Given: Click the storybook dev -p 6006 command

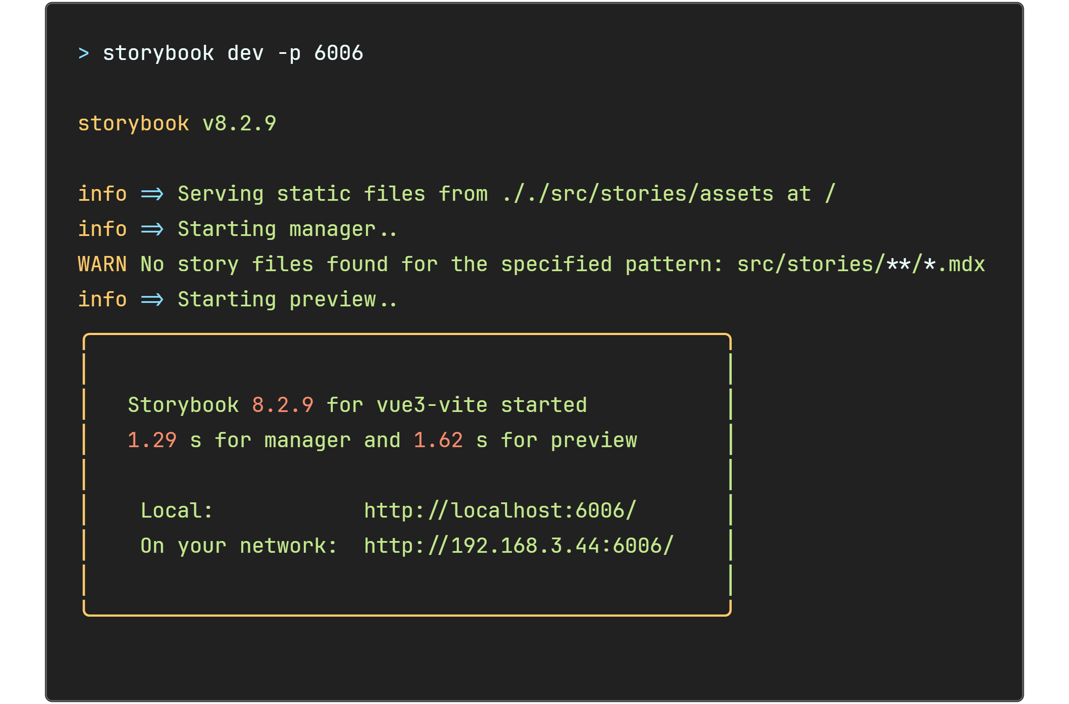Looking at the screenshot, I should (233, 53).
